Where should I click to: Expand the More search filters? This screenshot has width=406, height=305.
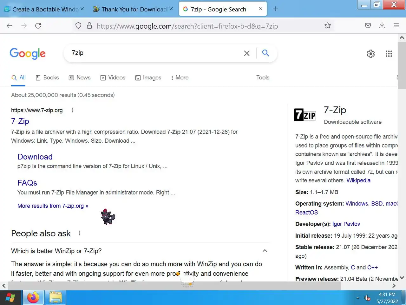(x=180, y=78)
